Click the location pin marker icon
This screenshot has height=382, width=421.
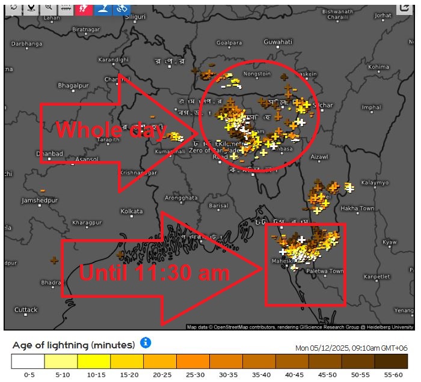click(31, 8)
